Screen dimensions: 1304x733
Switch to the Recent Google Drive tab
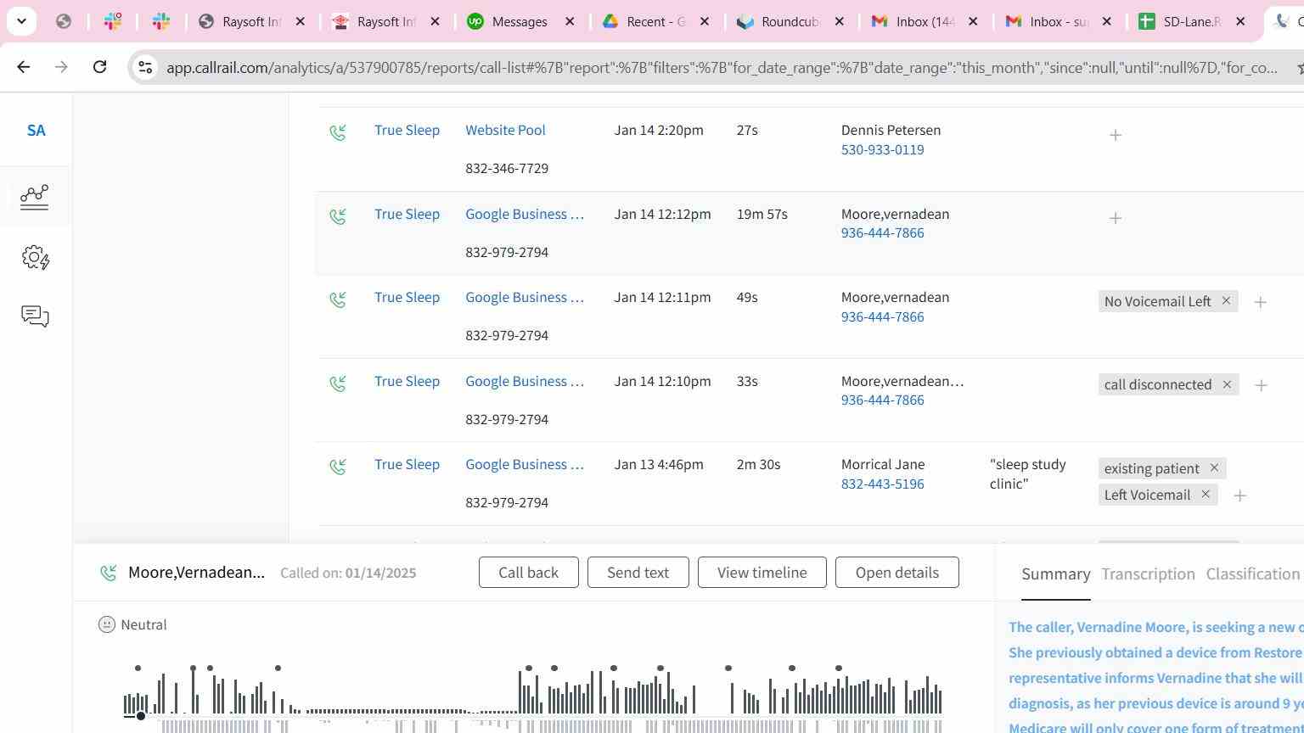(655, 21)
